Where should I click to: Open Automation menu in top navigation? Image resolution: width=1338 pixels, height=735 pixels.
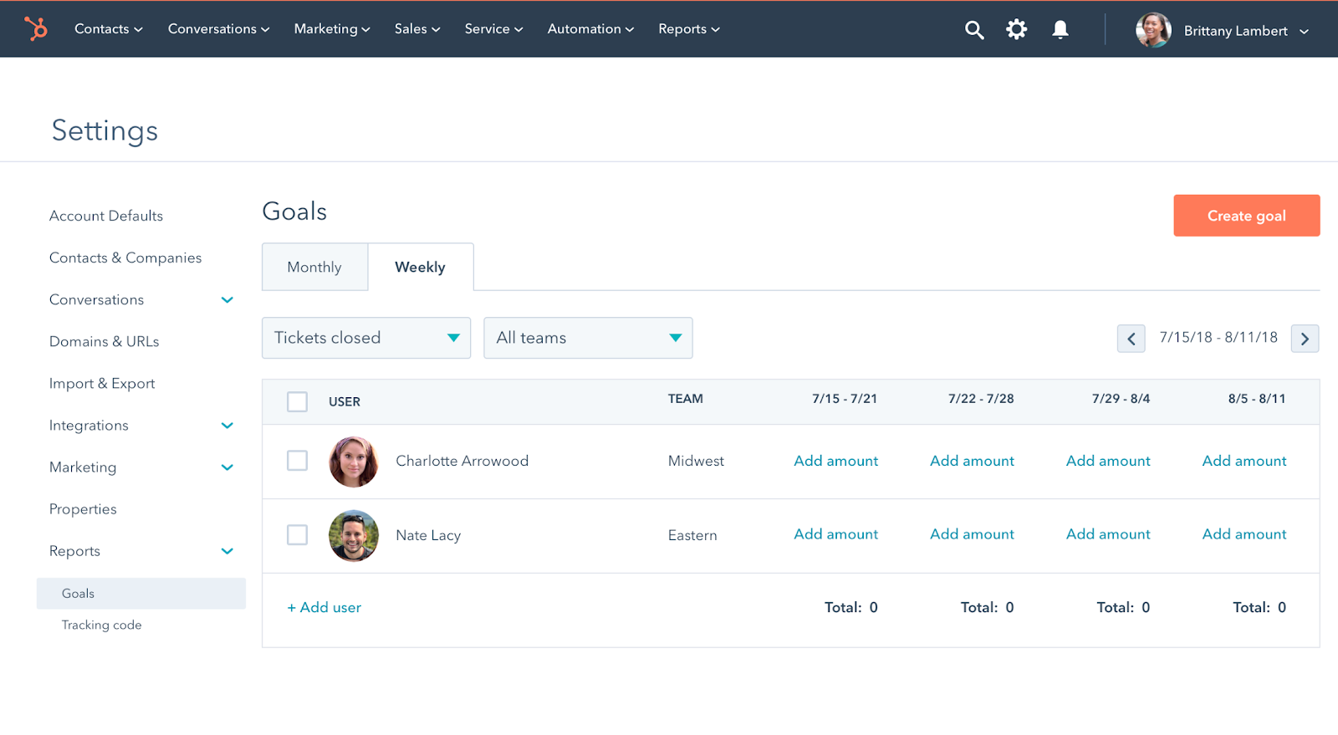(x=591, y=28)
